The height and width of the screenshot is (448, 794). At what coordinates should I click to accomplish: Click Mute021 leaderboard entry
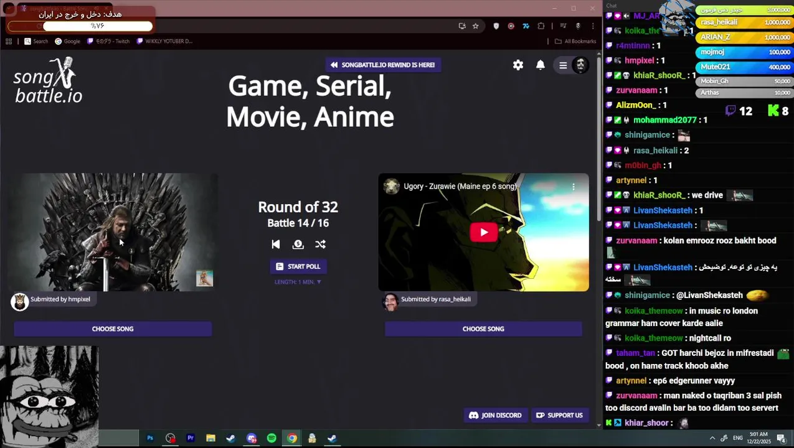(x=744, y=67)
